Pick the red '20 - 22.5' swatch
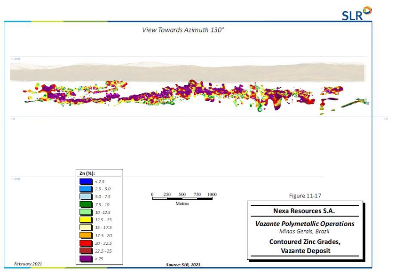This screenshot has width=395, height=271. point(86,243)
